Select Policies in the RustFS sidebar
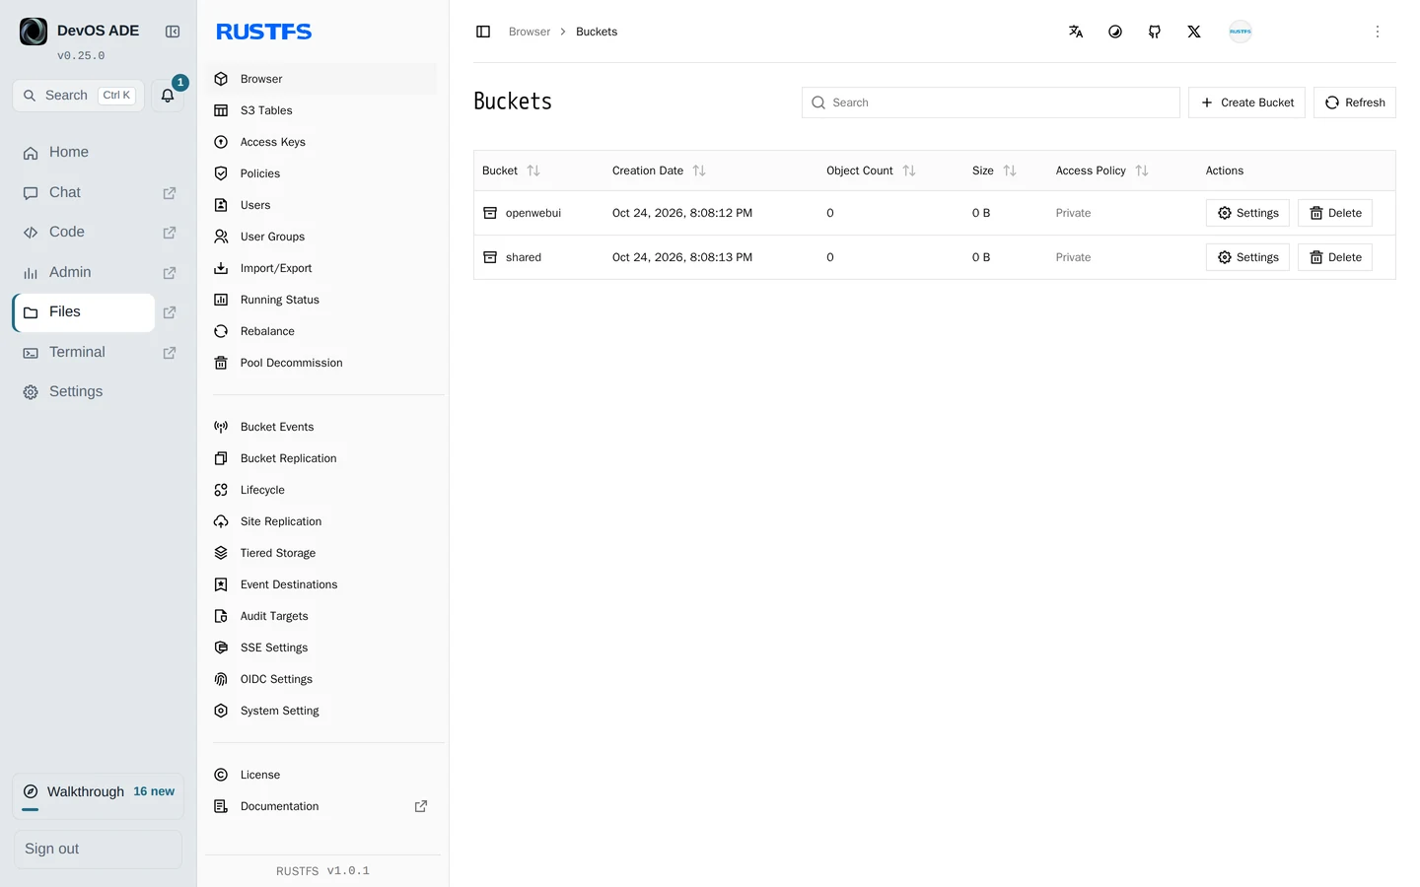Screen dimensions: 1420x887 point(324,173)
